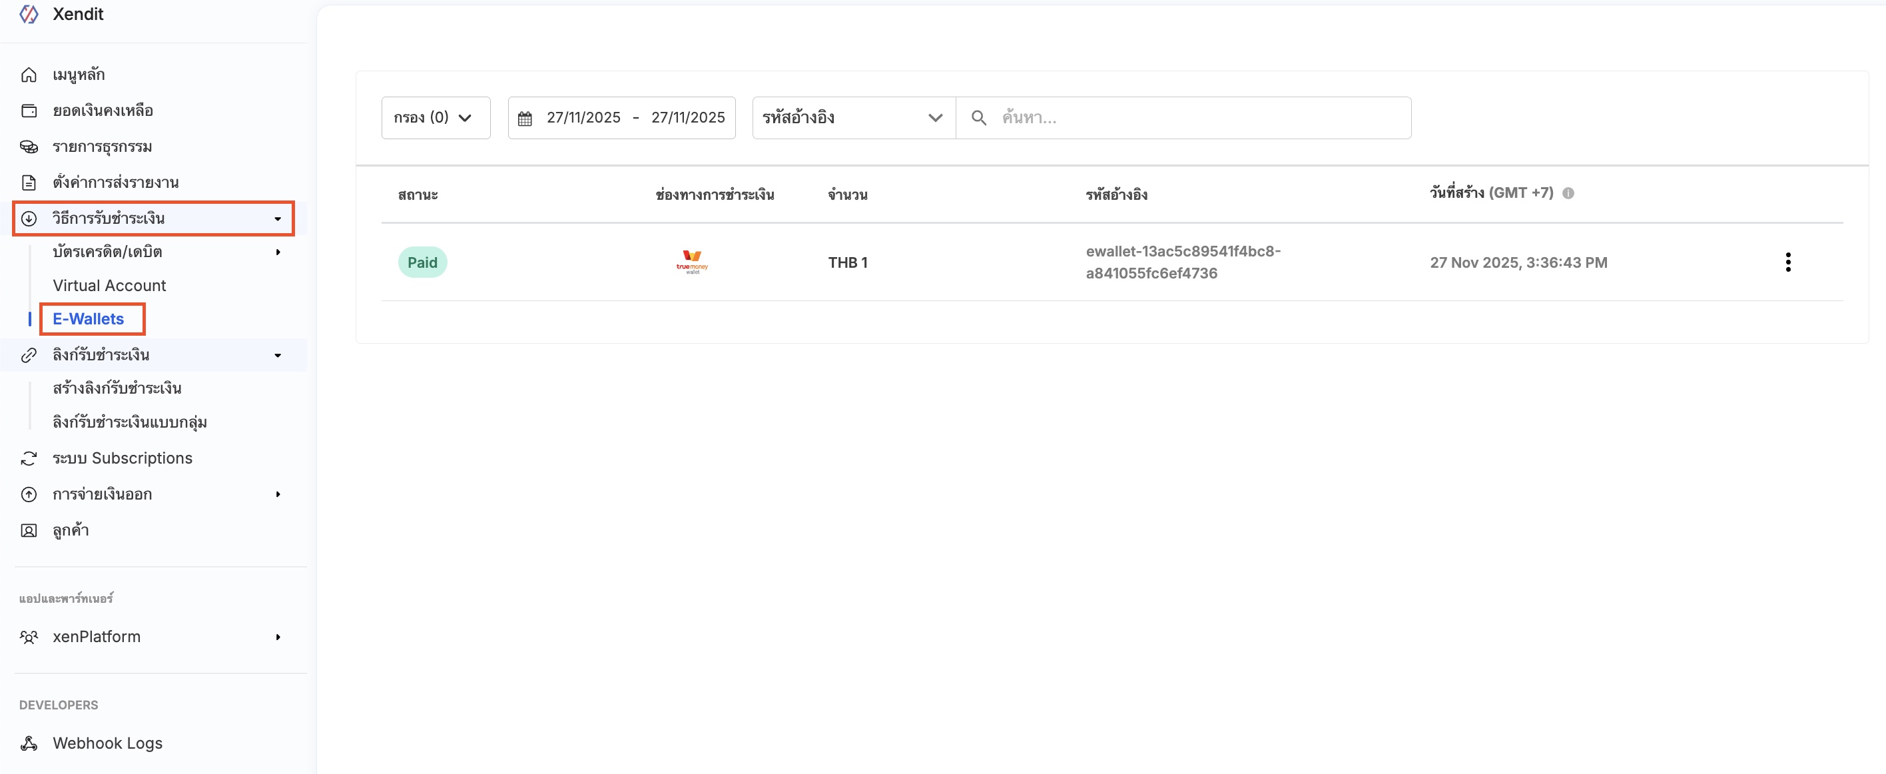Click the info icon beside GMT +7
Screen dimensions: 1886x774
tap(1568, 193)
